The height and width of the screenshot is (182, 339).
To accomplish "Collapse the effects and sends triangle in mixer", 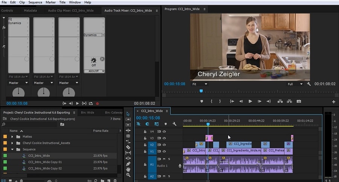I will [x=4, y=18].
